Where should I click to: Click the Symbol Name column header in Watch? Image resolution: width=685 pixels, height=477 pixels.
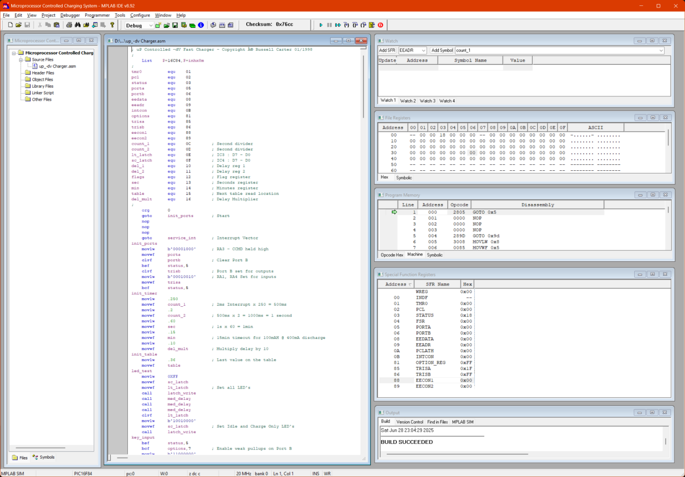coord(470,60)
